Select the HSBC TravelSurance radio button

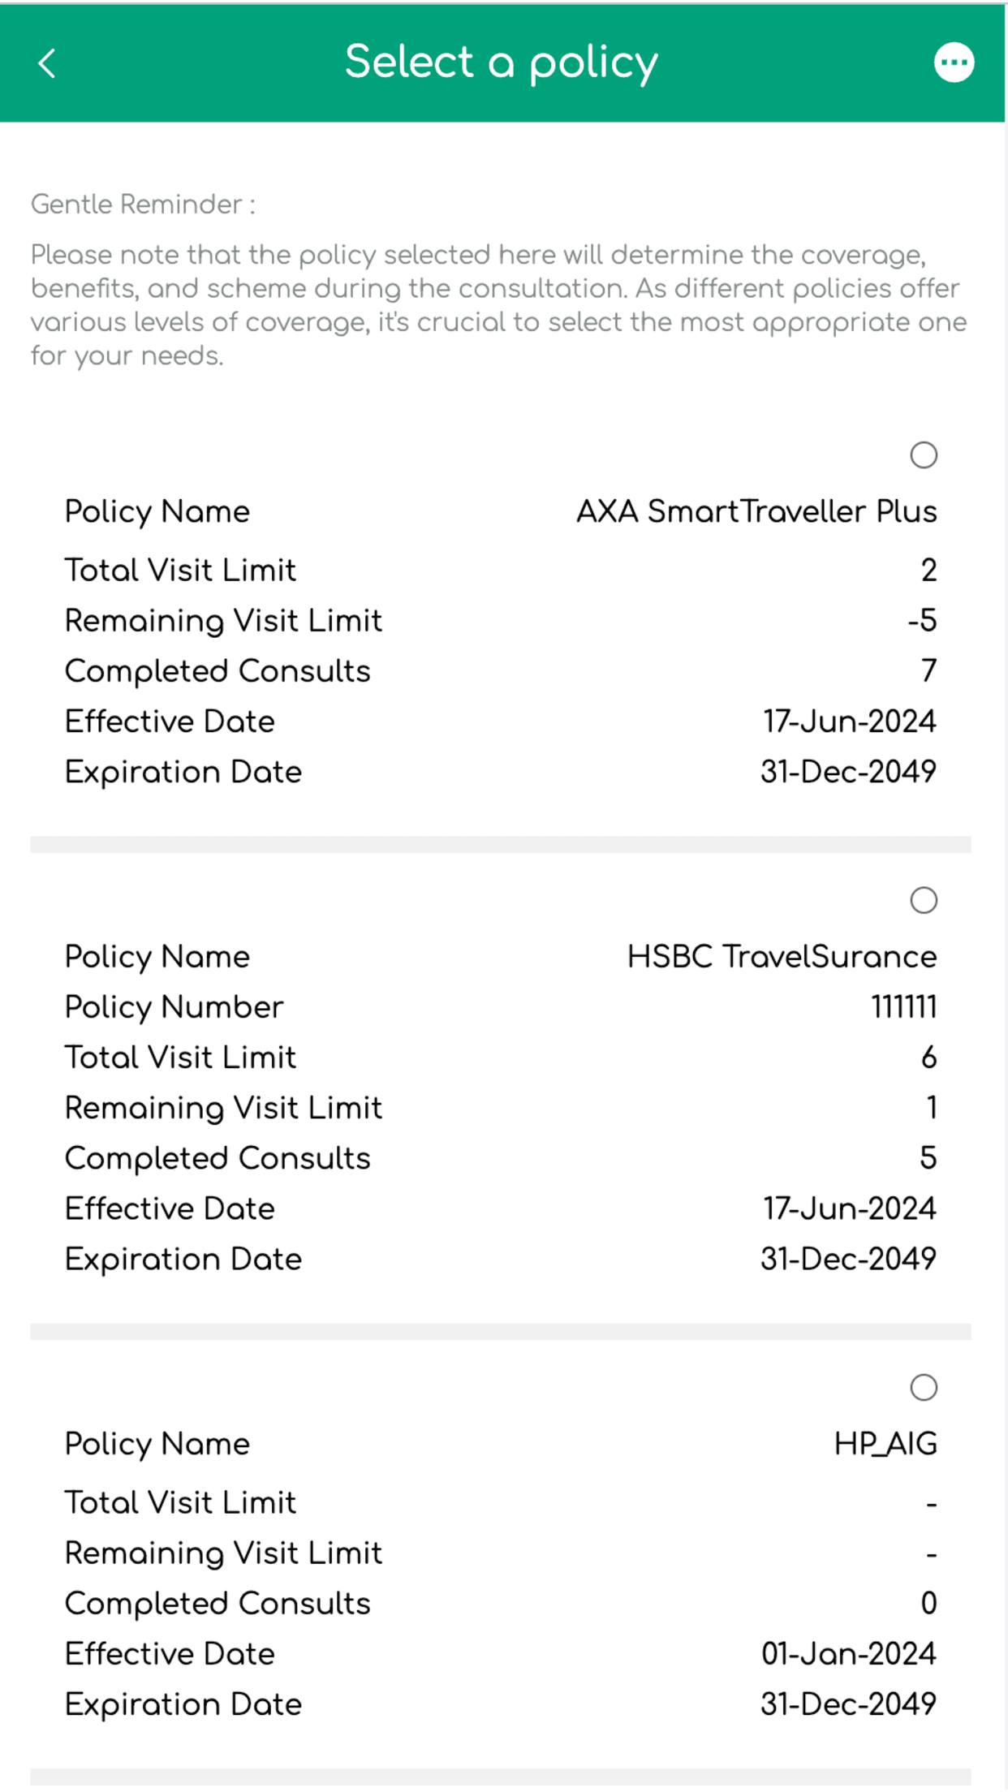point(924,900)
